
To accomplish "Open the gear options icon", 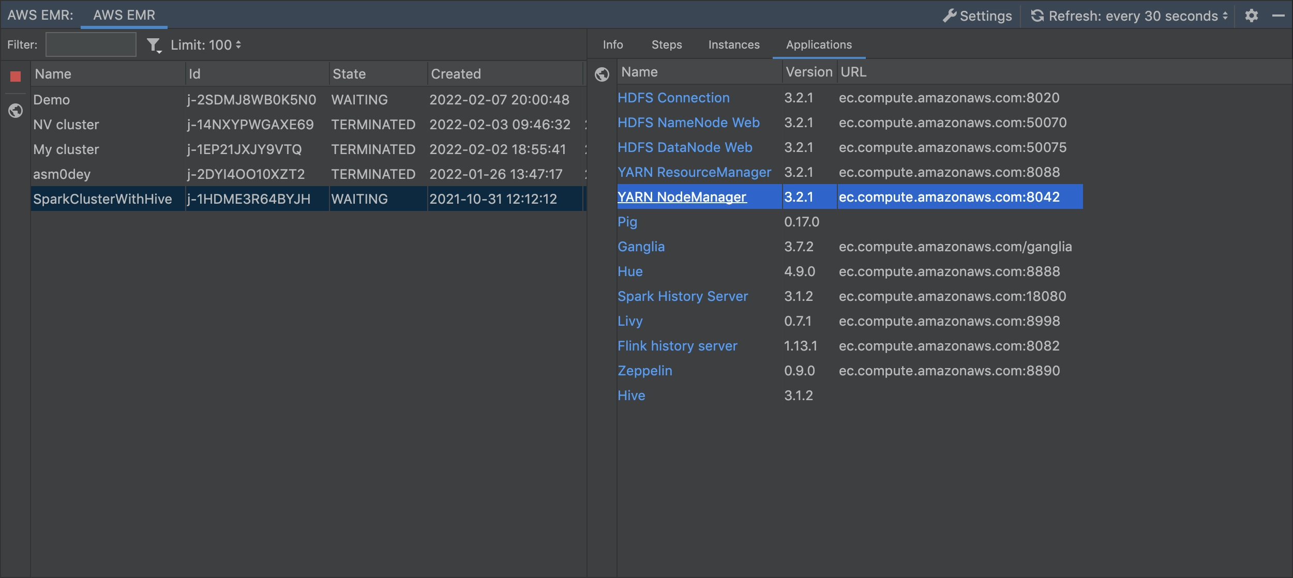I will point(1252,16).
